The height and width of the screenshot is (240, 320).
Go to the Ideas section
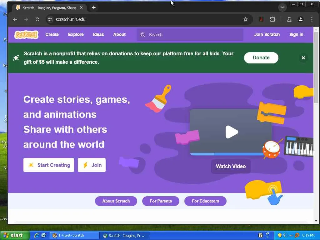98,34
